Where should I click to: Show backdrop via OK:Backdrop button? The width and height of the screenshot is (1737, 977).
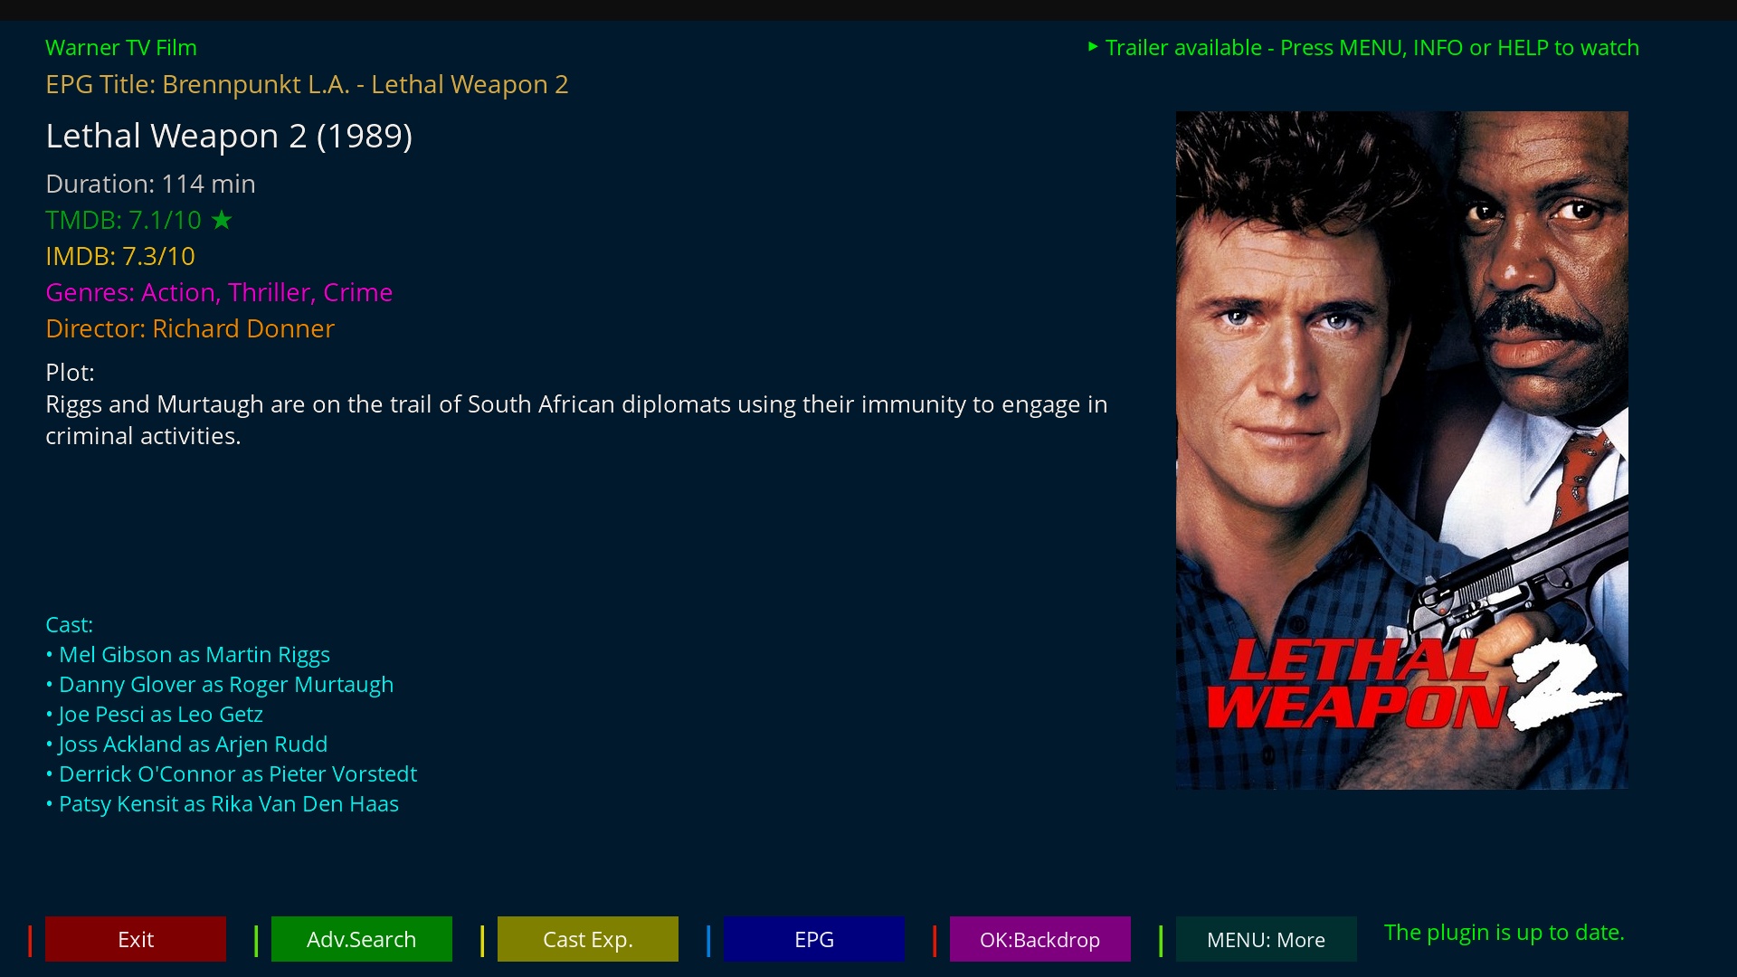tap(1040, 939)
